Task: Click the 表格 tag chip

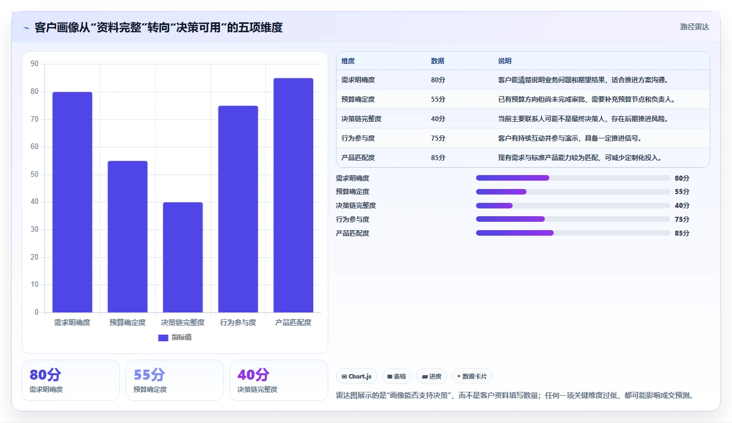Action: (397, 376)
